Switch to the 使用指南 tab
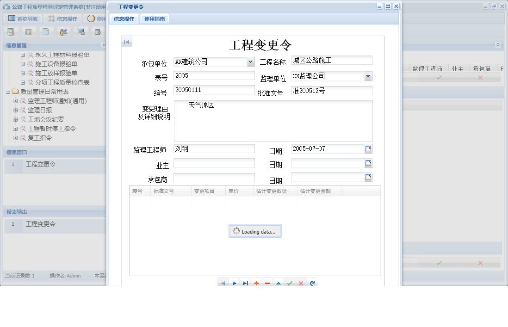Screen dimensions: 508x327 155,19
